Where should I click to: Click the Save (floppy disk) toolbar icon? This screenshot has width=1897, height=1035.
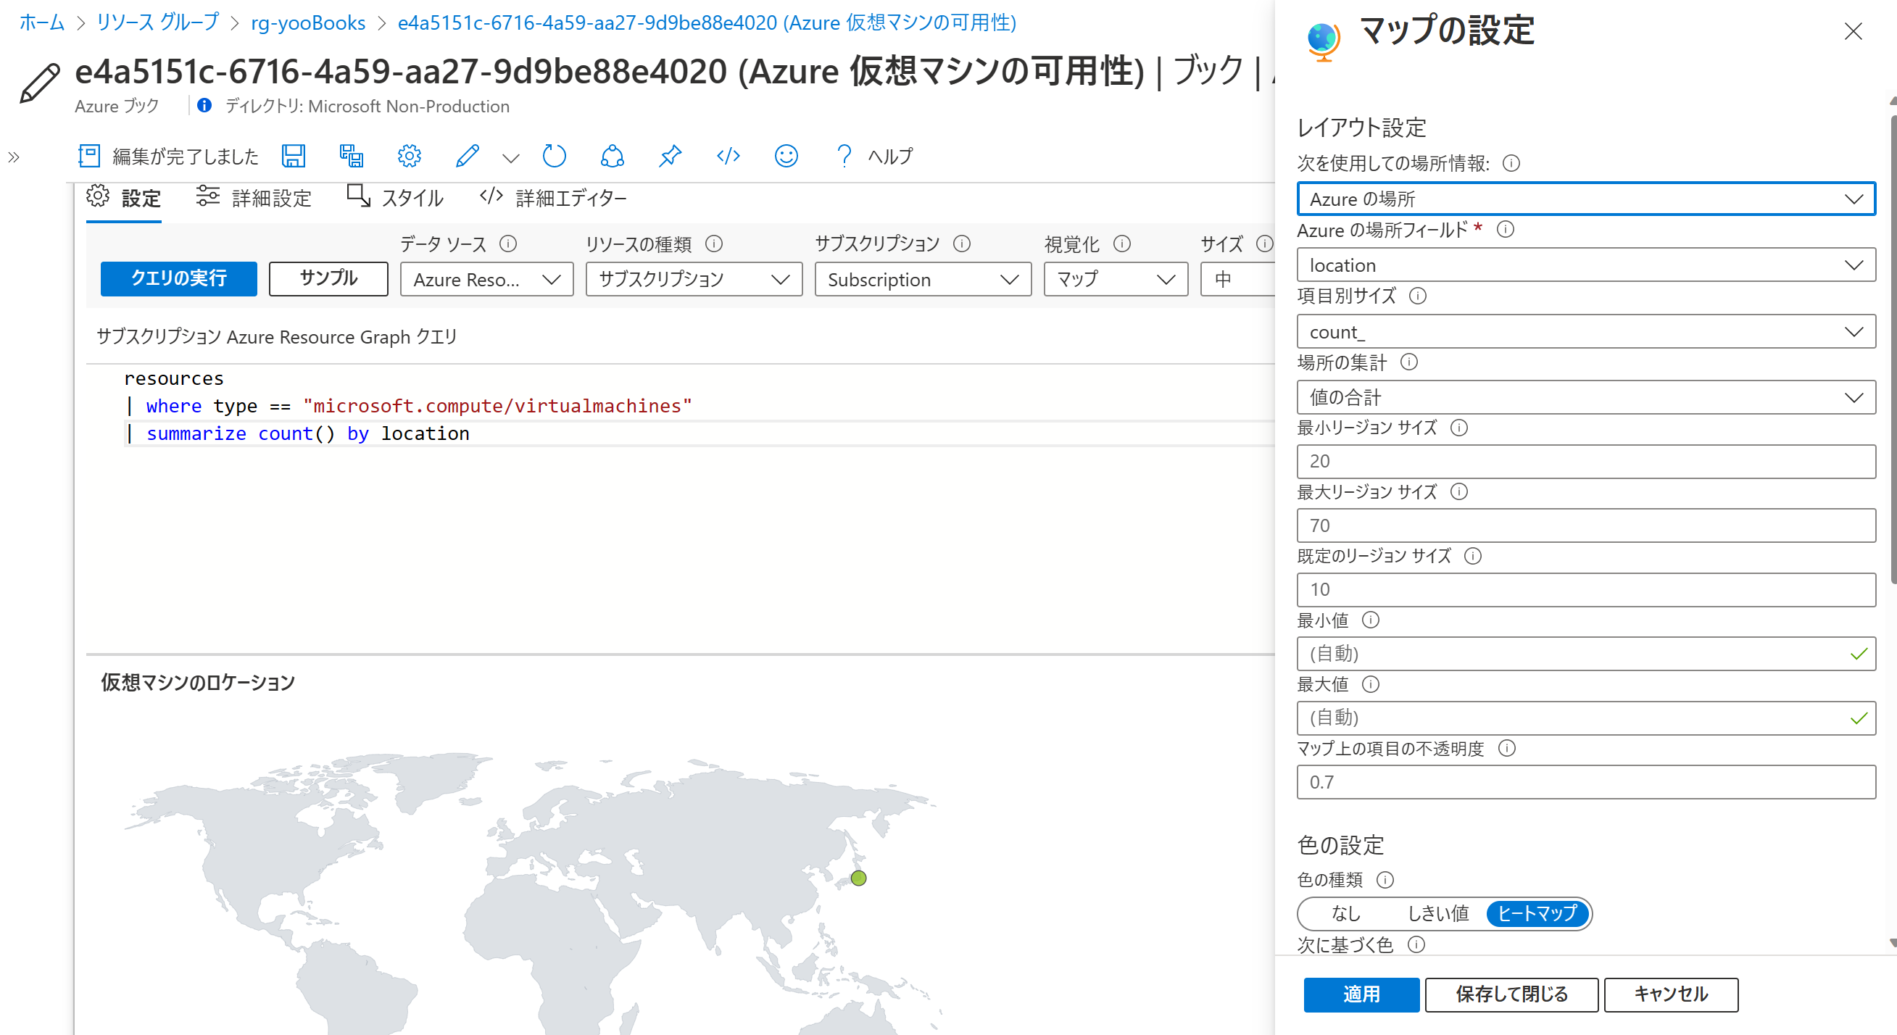[x=293, y=156]
